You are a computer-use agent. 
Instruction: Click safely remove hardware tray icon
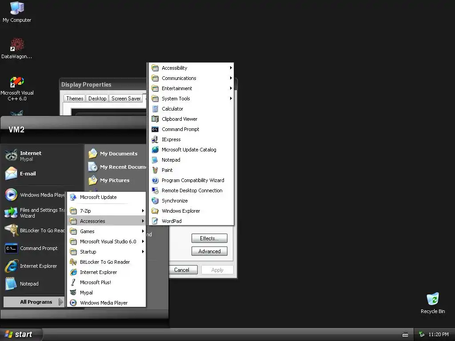pos(422,334)
